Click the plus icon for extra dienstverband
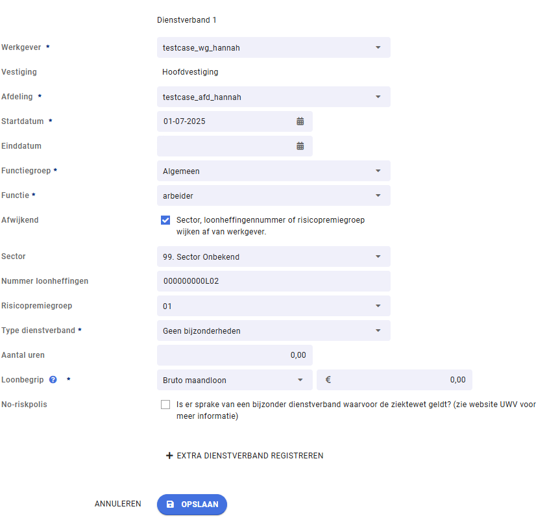The width and height of the screenshot is (547, 524). coord(169,456)
